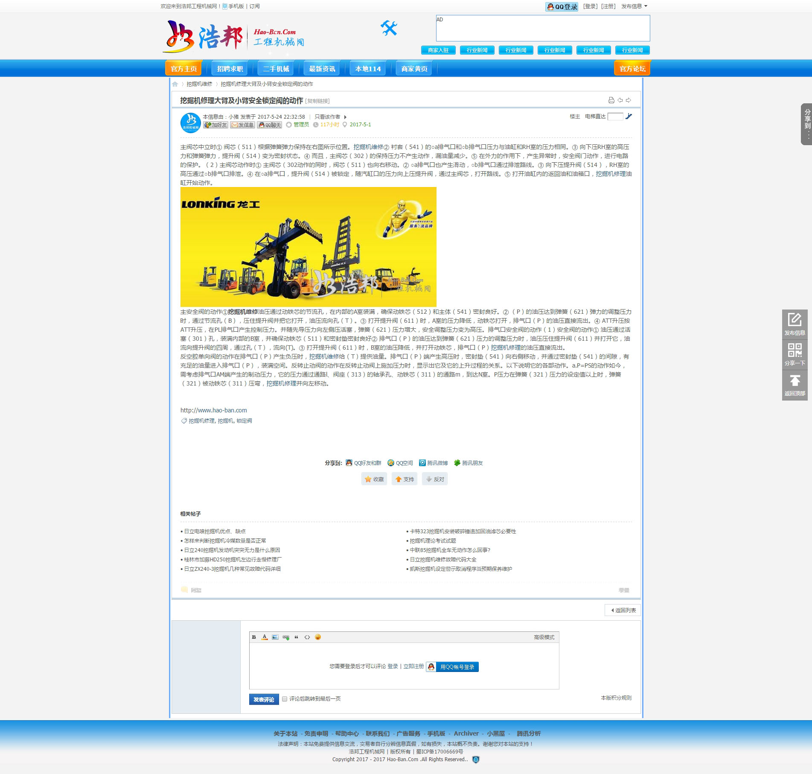Screen dimensions: 812x774
Task: Toggle 评论后跳转到最后一页 checkbox
Action: (x=285, y=699)
